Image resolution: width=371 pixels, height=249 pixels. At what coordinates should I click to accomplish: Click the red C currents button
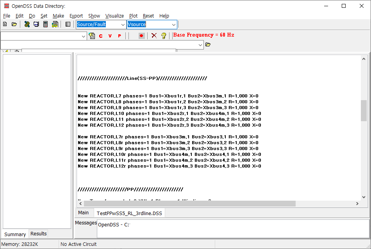click(101, 36)
